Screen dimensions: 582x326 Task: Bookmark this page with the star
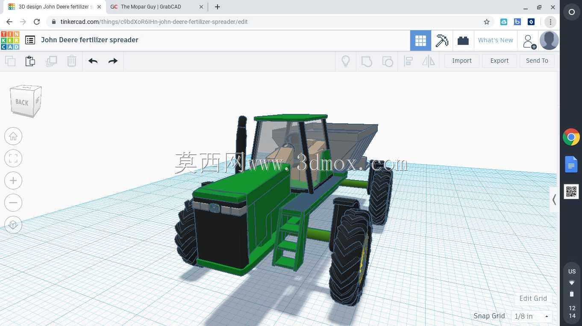tap(486, 22)
